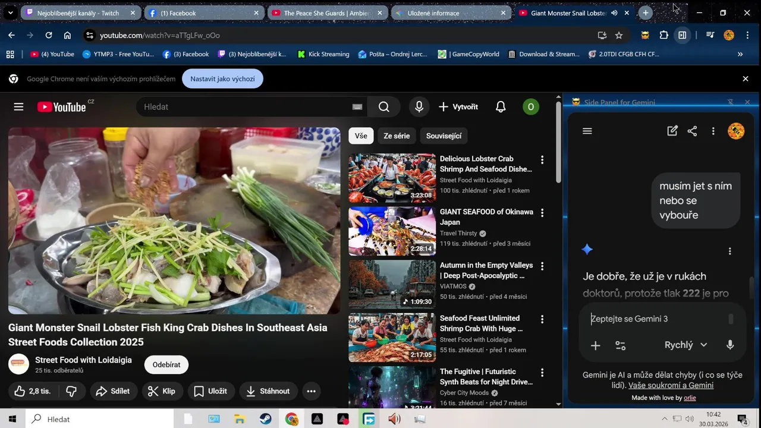Open options for Seafood Feast Unlimited video
The height and width of the screenshot is (428, 761).
[x=542, y=319]
